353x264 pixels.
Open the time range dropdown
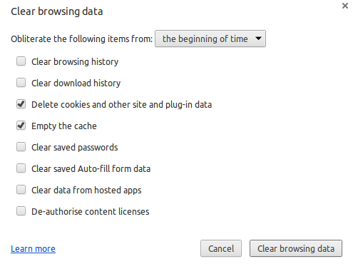point(210,39)
